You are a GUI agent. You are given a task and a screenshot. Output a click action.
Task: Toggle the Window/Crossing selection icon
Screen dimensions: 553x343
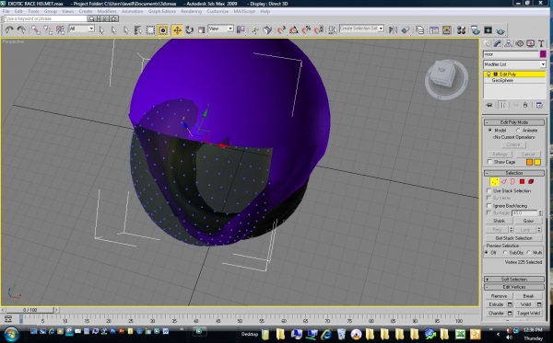(x=163, y=30)
